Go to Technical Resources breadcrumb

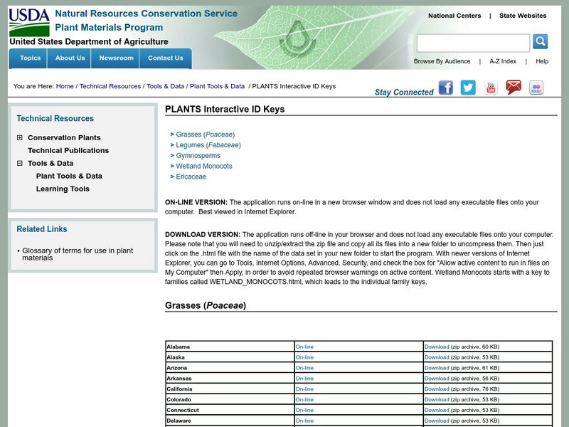click(110, 86)
